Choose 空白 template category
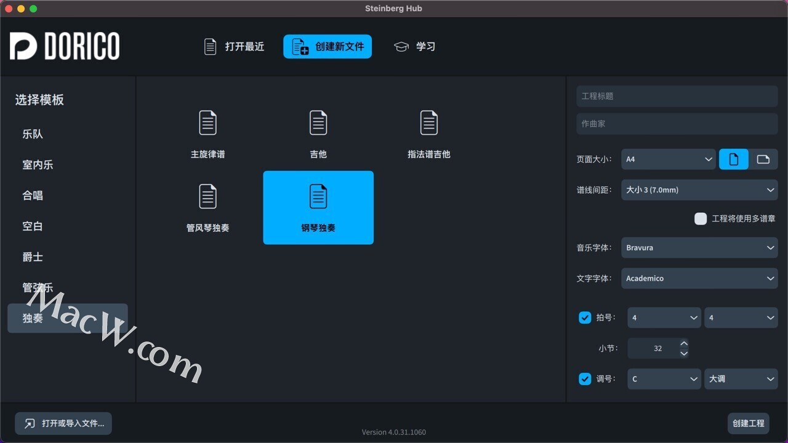The width and height of the screenshot is (788, 443). click(x=68, y=226)
